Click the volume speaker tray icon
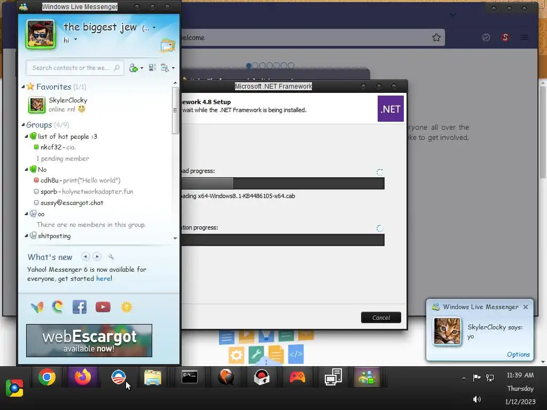547x410 pixels. (476, 399)
